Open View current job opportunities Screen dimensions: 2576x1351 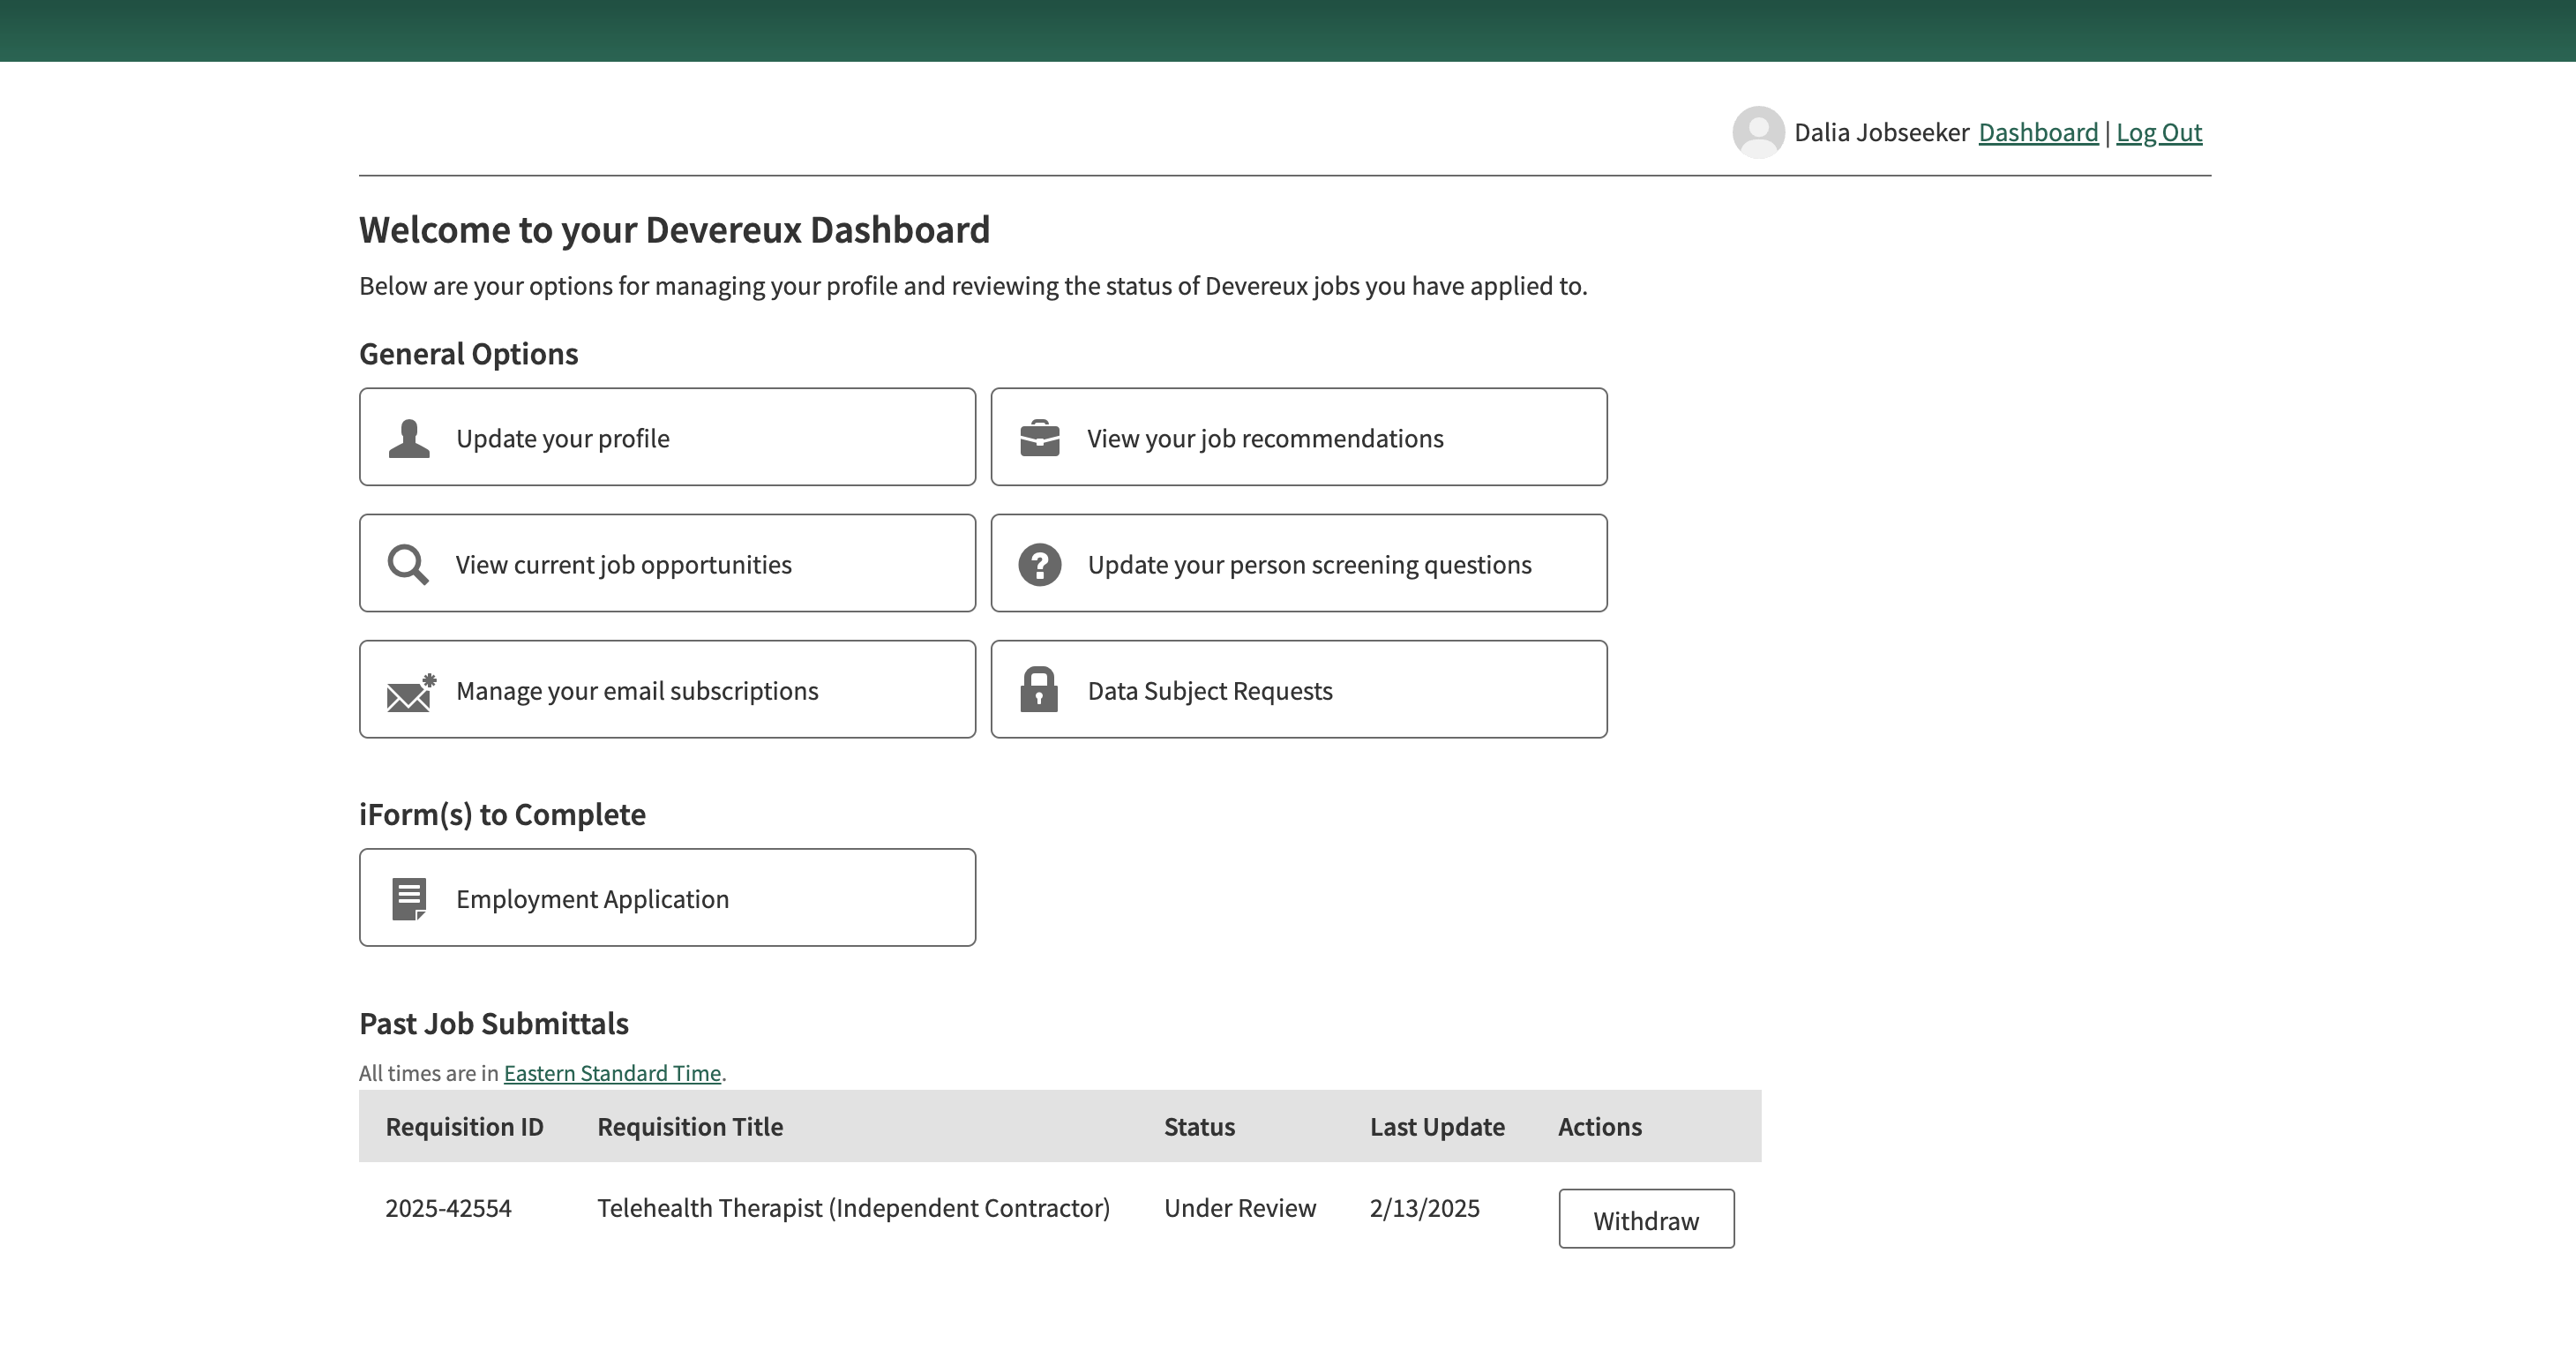(x=667, y=563)
